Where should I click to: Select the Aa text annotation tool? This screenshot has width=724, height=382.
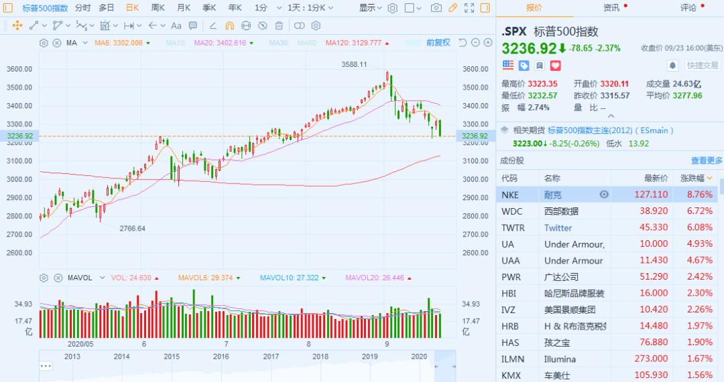(x=176, y=25)
